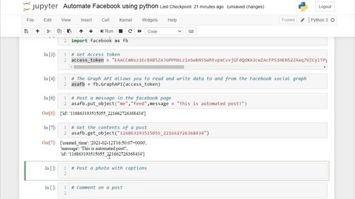Open the Kernel menu
This screenshot has width=355, height=199.
tap(126, 20)
